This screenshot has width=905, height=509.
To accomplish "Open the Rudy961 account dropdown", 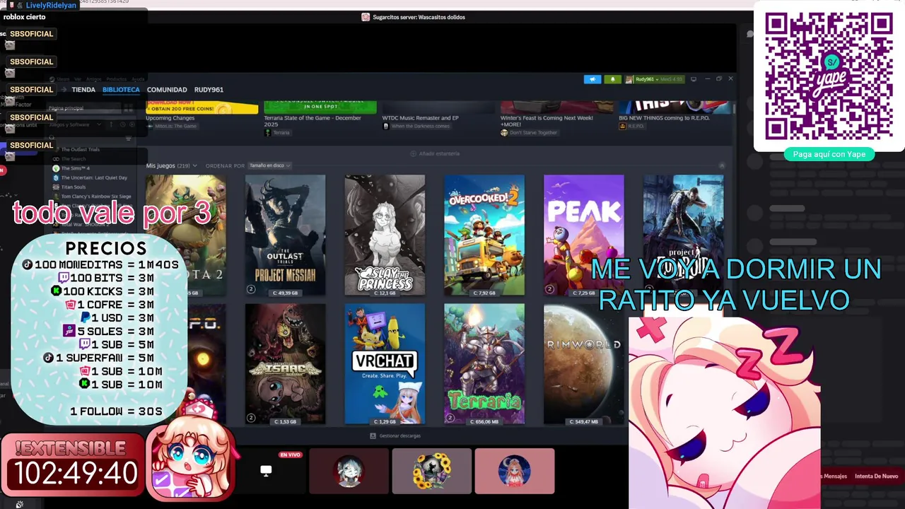I will [654, 79].
